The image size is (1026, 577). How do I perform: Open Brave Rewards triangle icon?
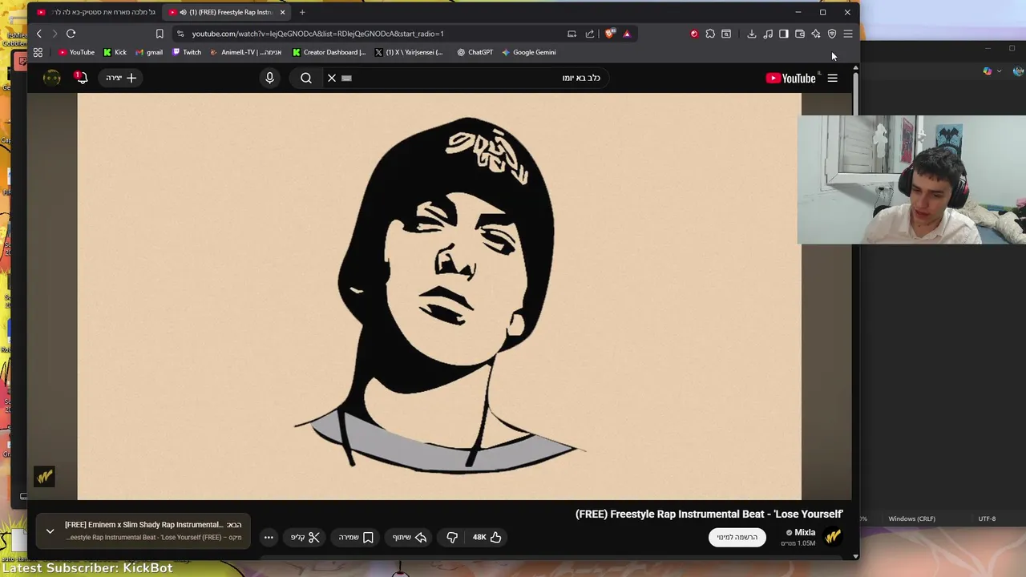(x=627, y=34)
